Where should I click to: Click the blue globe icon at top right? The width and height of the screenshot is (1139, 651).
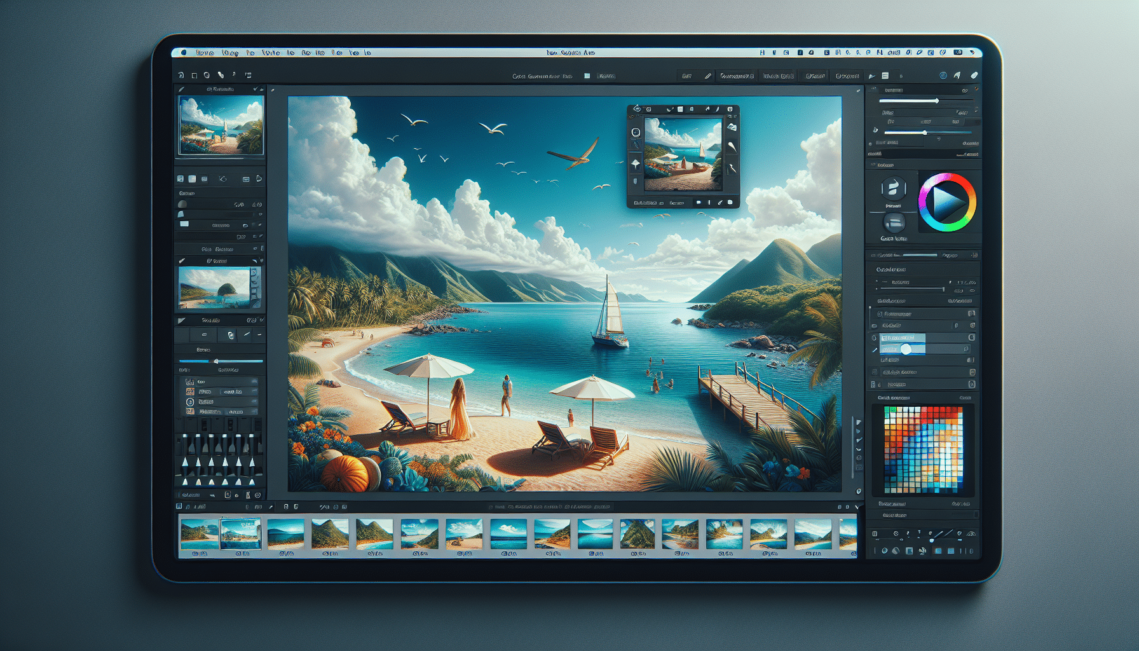(x=943, y=76)
